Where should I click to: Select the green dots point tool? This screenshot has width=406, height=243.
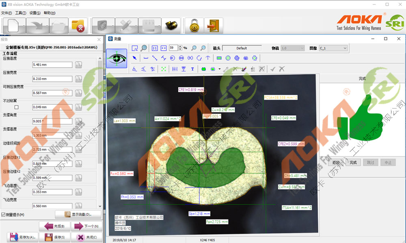pyautogui.click(x=163, y=69)
